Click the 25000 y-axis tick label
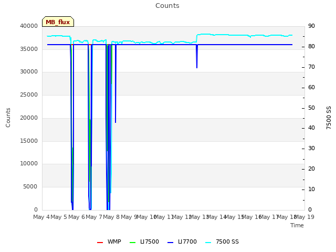Image resolution: width=336 pixels, height=252 pixels. [29, 94]
